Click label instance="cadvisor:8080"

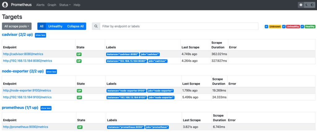(x=123, y=54)
